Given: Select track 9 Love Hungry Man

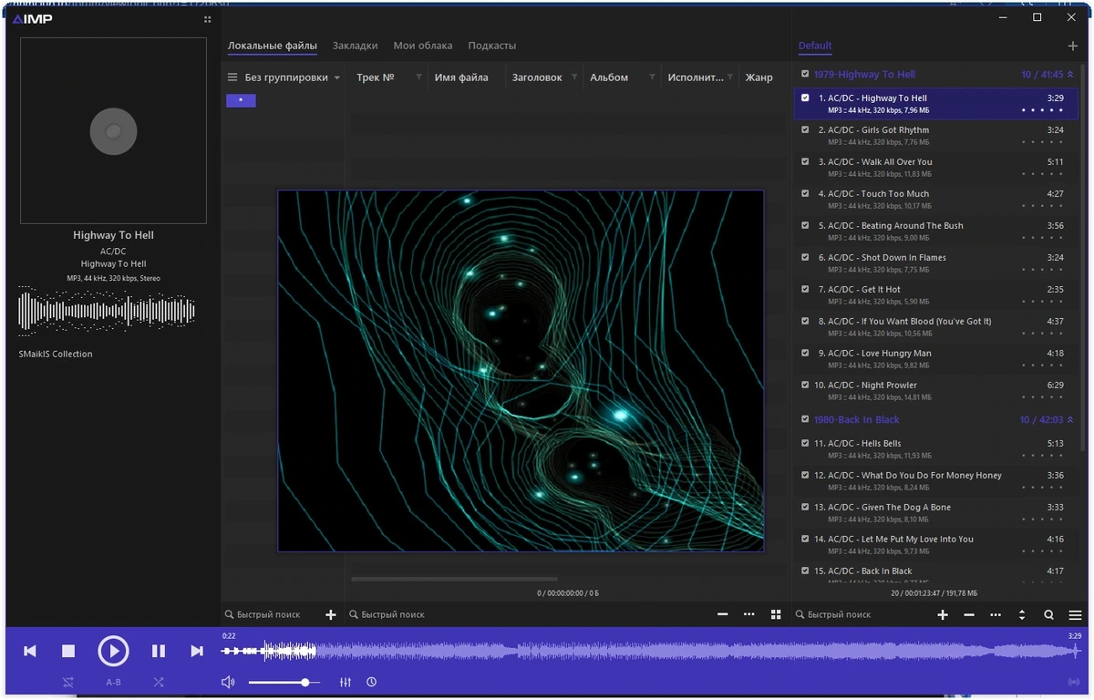Looking at the screenshot, I should click(935, 359).
